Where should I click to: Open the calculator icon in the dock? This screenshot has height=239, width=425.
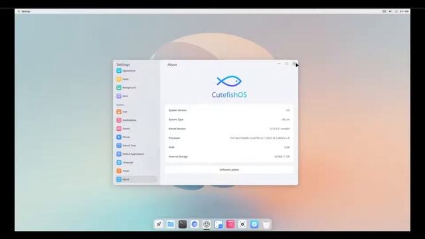point(218,224)
